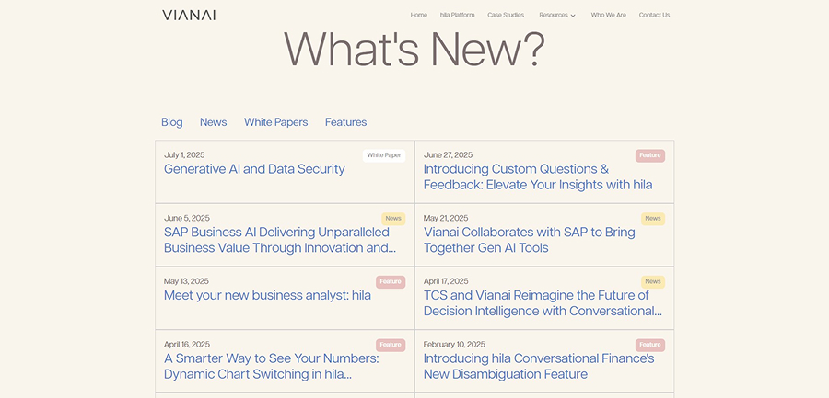This screenshot has height=398, width=829.
Task: Open Case Studies in navigation
Action: tap(506, 15)
